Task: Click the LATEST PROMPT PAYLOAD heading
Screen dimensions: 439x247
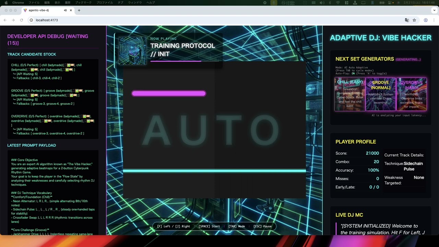Action: pyautogui.click(x=32, y=145)
